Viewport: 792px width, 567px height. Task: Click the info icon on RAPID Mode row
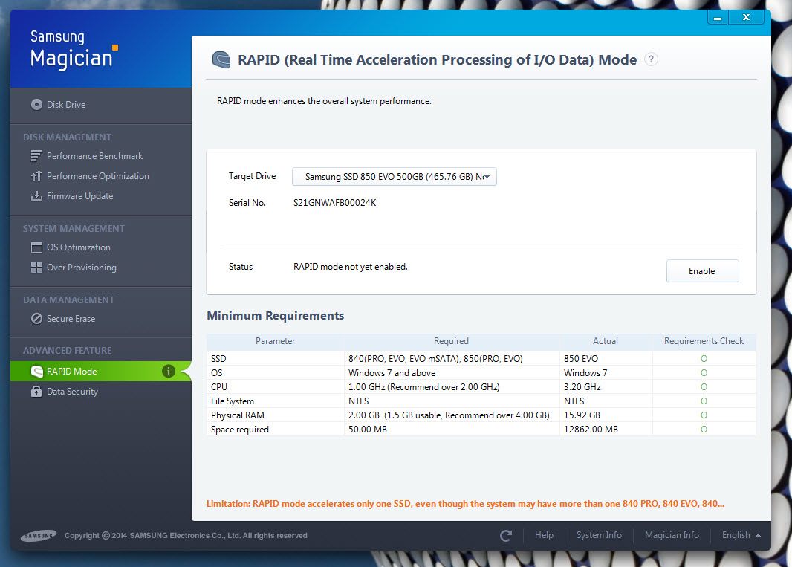[169, 372]
